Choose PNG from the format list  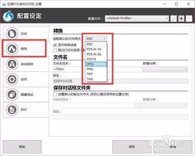(96, 69)
